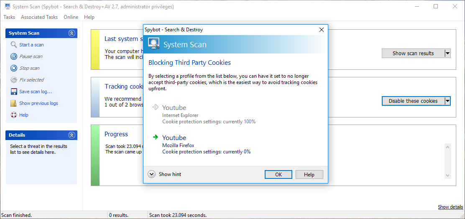Click the Stop scan icon
465x219 pixels.
pyautogui.click(x=14, y=68)
